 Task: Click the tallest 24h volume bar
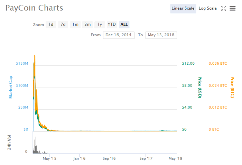35,145
